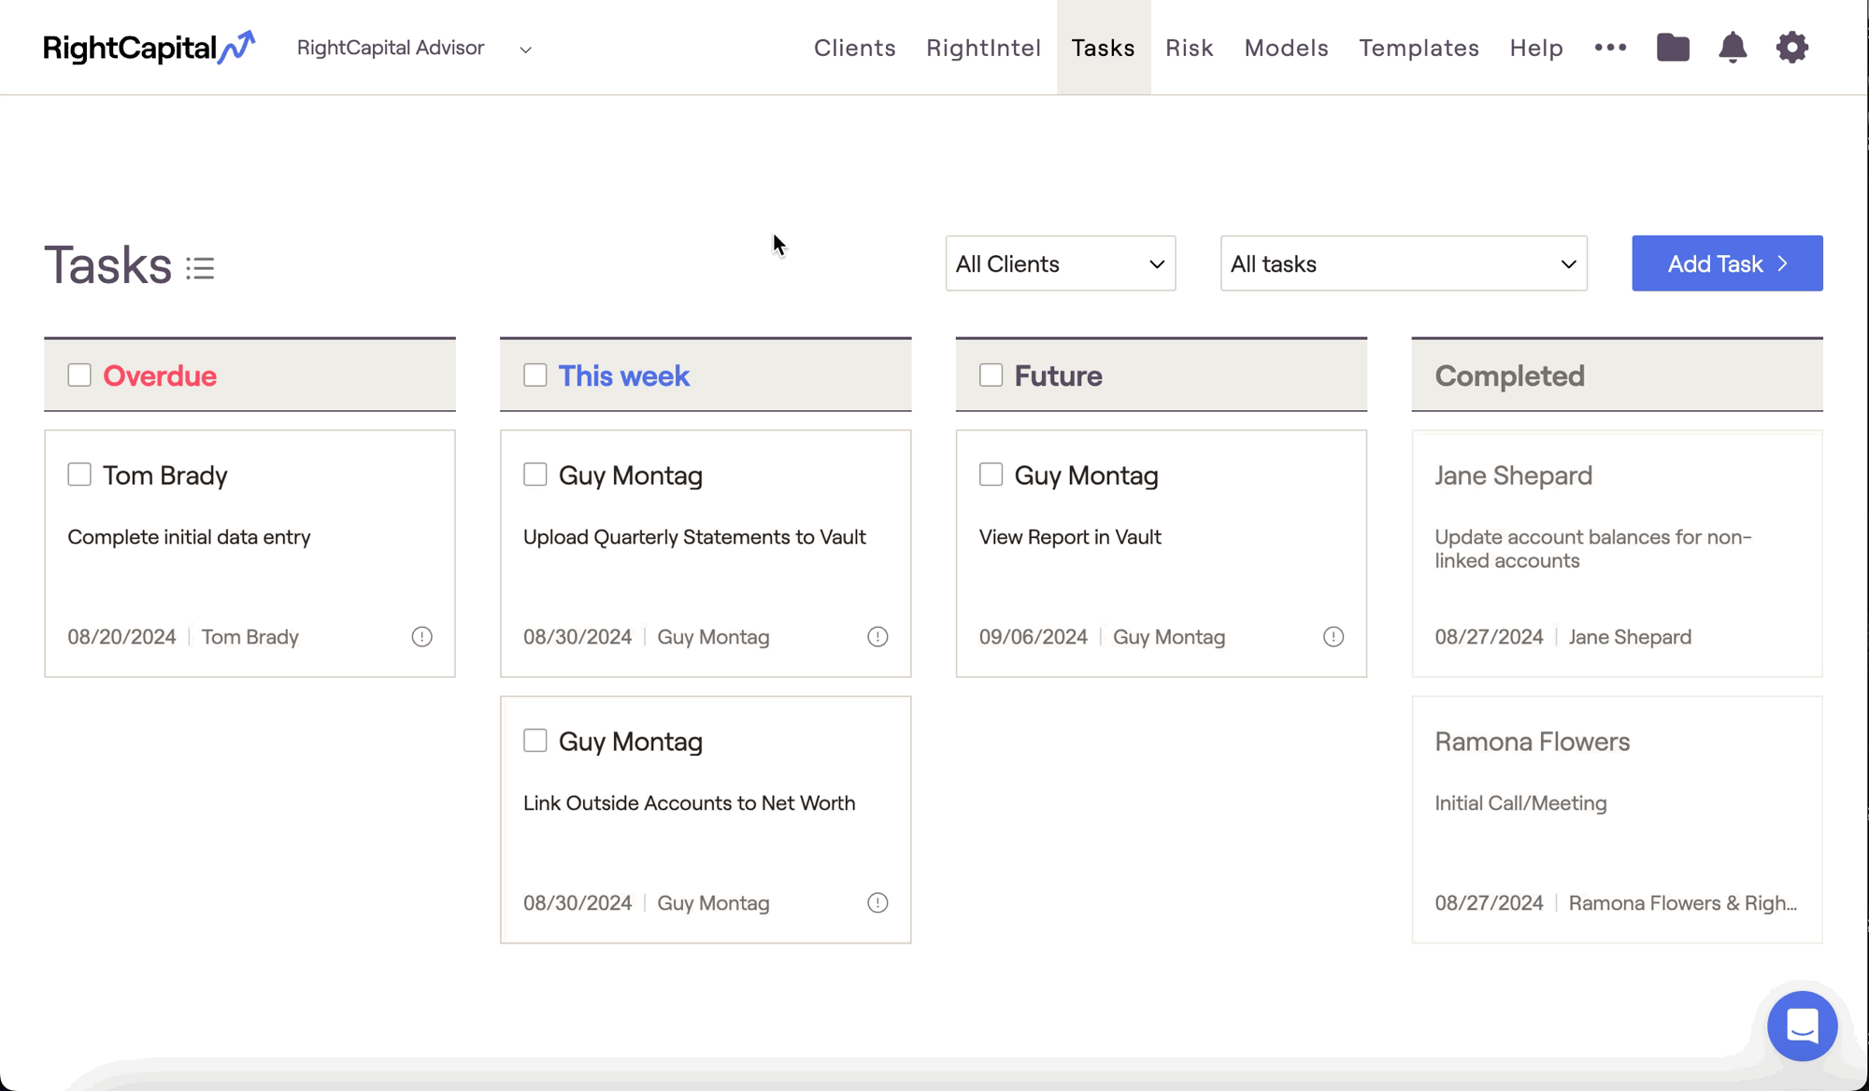Go to the Clients menu
Viewport: 1869px width, 1091px height.
coord(854,48)
